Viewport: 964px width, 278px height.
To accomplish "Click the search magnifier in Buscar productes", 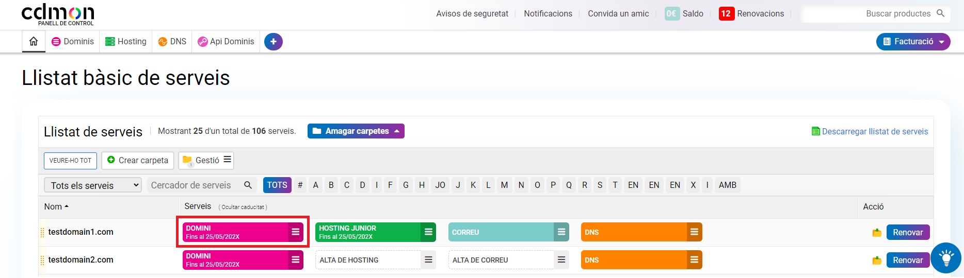I will point(940,13).
